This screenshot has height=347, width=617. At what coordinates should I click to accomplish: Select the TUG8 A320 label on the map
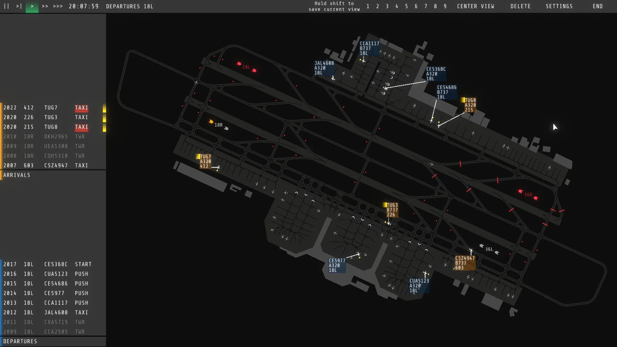pos(470,104)
